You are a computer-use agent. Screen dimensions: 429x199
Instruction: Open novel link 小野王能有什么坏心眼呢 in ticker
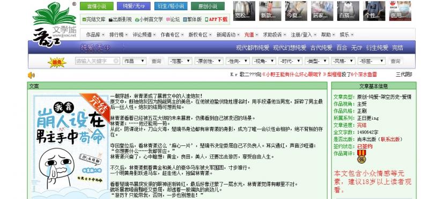coord(294,74)
